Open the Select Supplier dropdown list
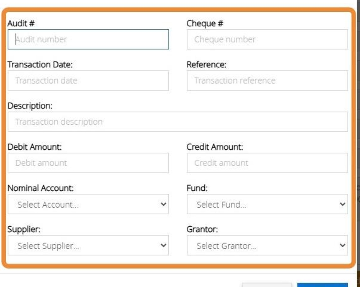The image size is (360, 287). [88, 246]
